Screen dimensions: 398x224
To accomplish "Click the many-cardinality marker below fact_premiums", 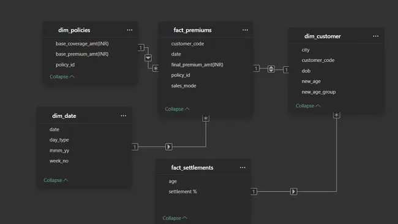I will 206,118.
